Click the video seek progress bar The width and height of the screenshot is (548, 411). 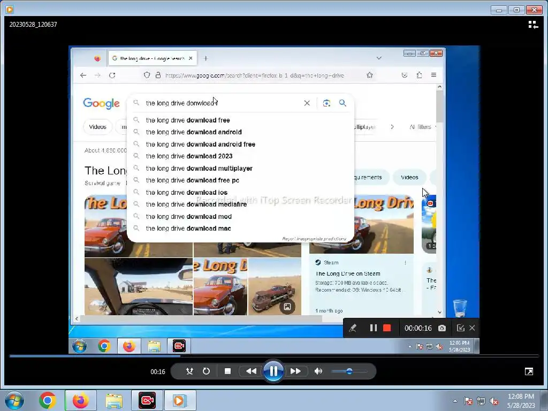(x=274, y=356)
